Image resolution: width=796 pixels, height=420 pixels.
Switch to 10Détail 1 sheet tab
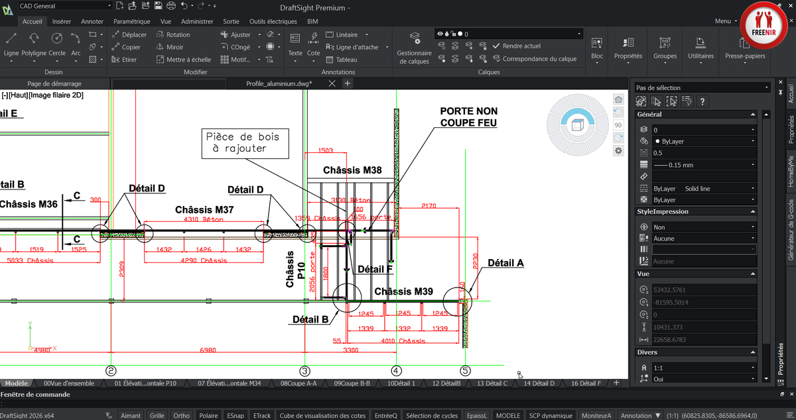point(401,383)
